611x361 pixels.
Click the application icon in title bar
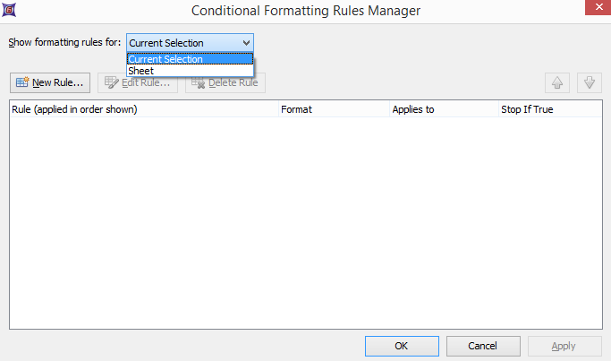tap(10, 10)
